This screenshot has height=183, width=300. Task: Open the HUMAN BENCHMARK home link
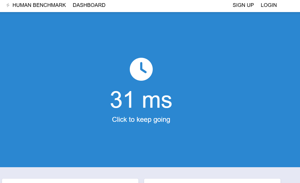point(39,5)
